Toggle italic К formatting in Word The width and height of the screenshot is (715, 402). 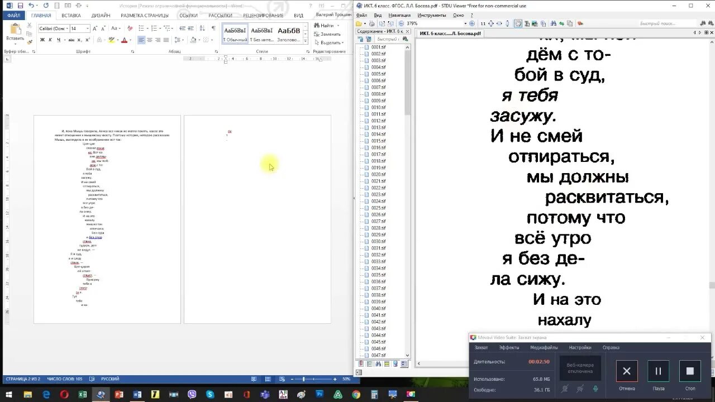(50, 40)
